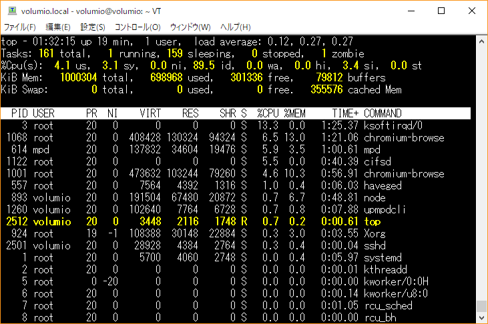Click the mpd command name

[x=372, y=149]
